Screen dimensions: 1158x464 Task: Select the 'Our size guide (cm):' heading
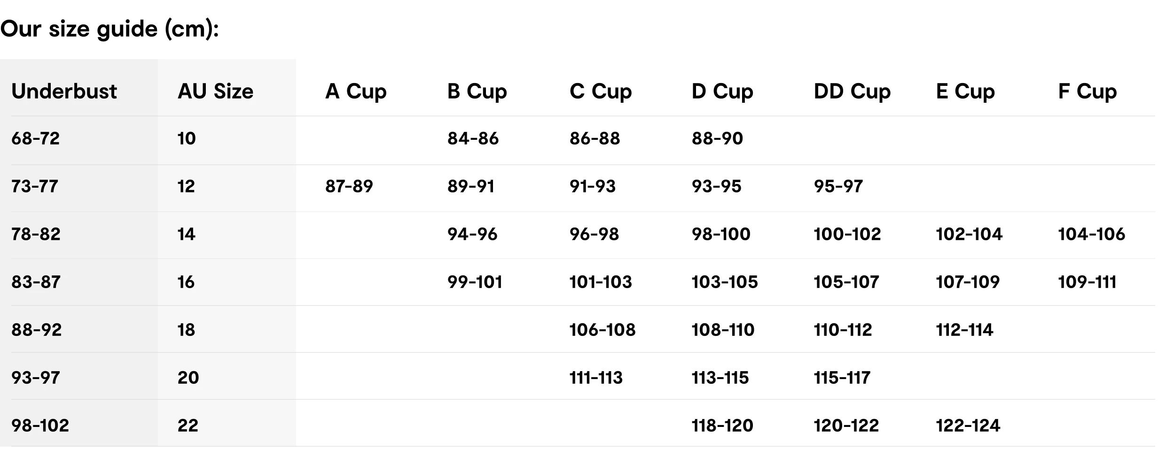(x=110, y=29)
